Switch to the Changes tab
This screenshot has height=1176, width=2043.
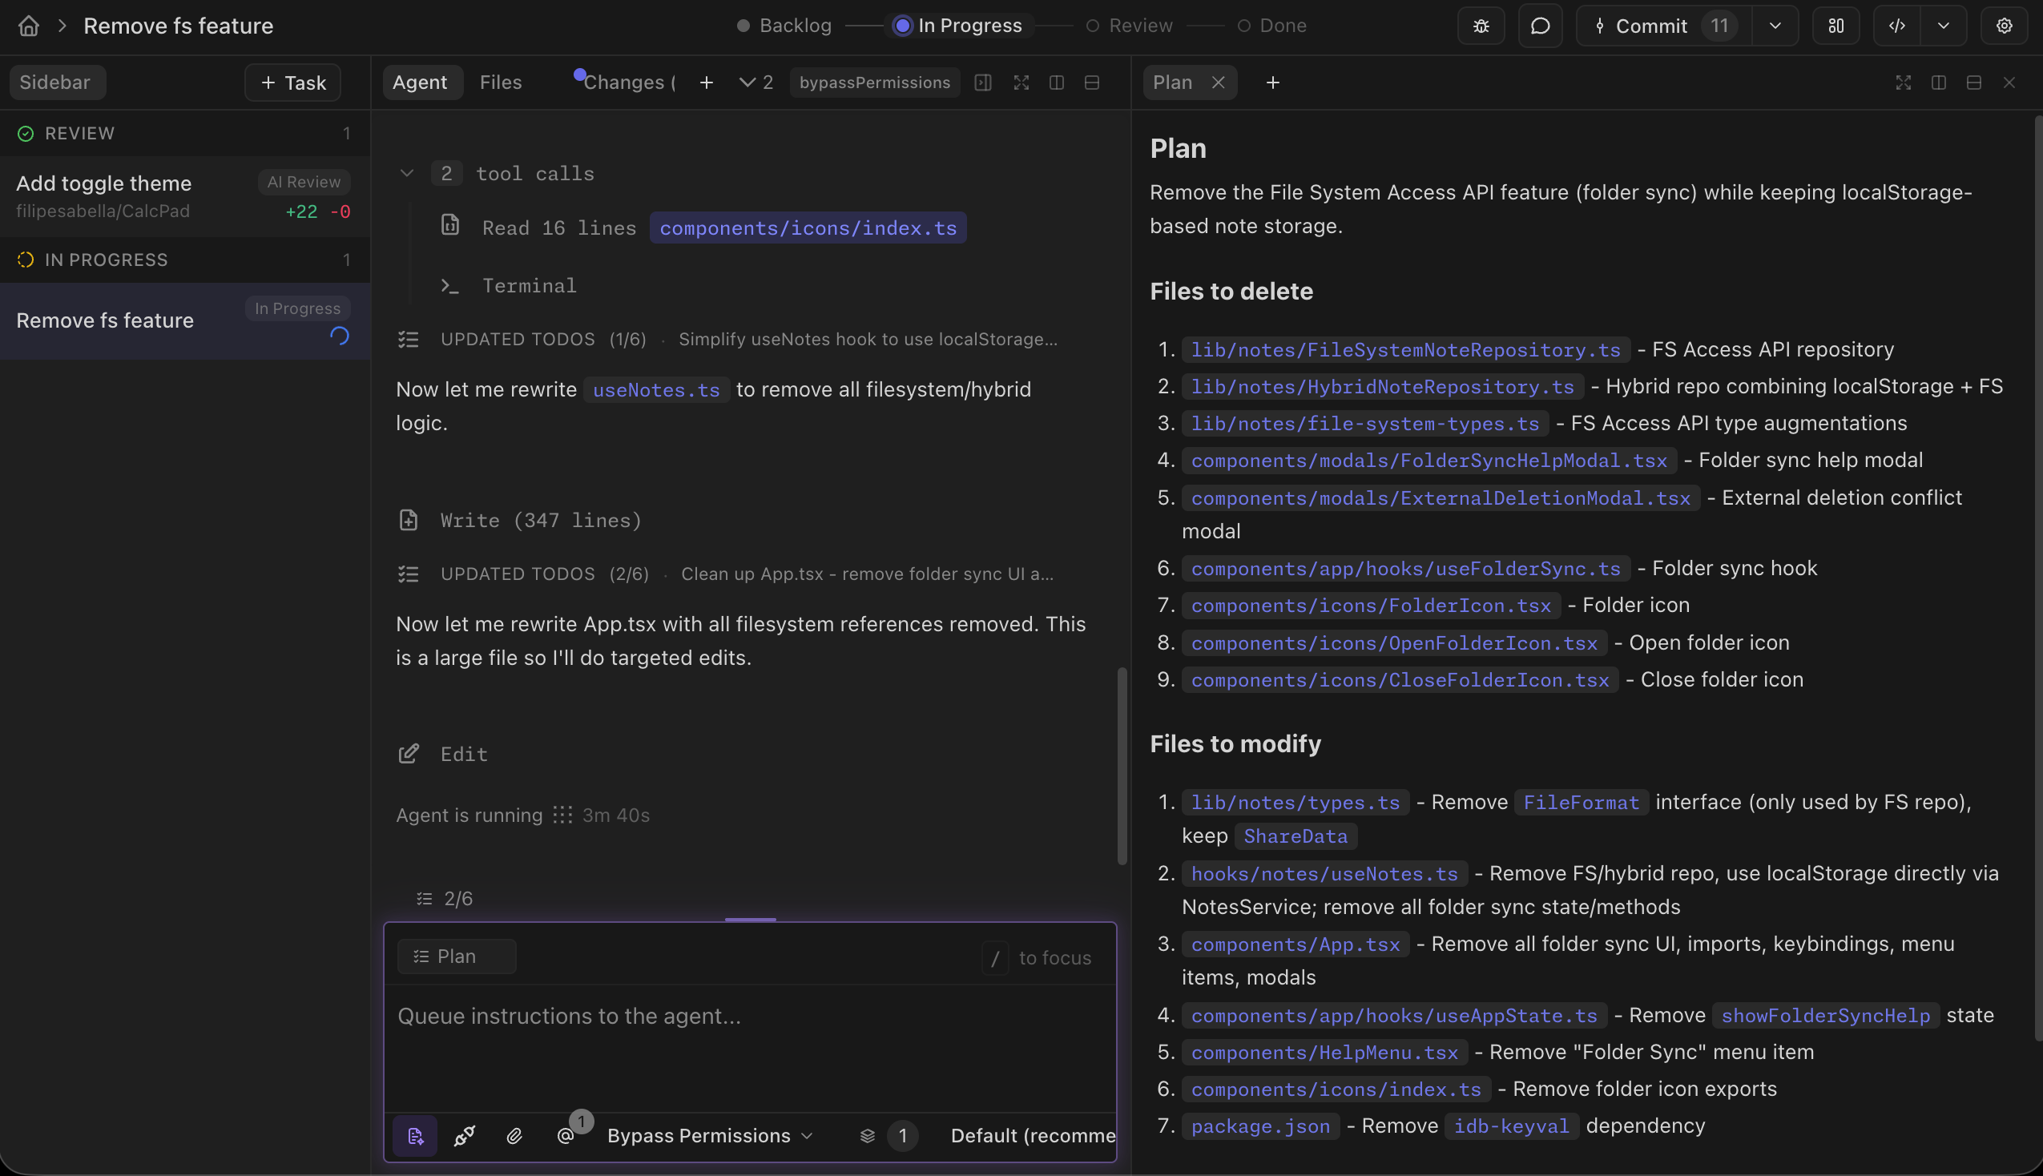[x=627, y=83]
